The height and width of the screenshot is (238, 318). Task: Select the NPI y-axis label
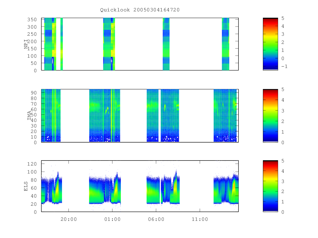tap(26, 44)
